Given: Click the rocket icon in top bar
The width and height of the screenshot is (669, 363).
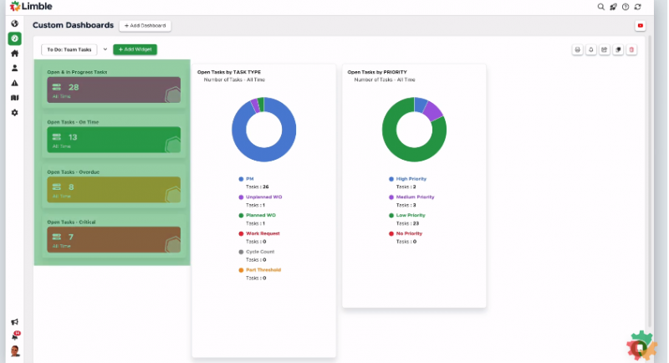Looking at the screenshot, I should pos(613,7).
